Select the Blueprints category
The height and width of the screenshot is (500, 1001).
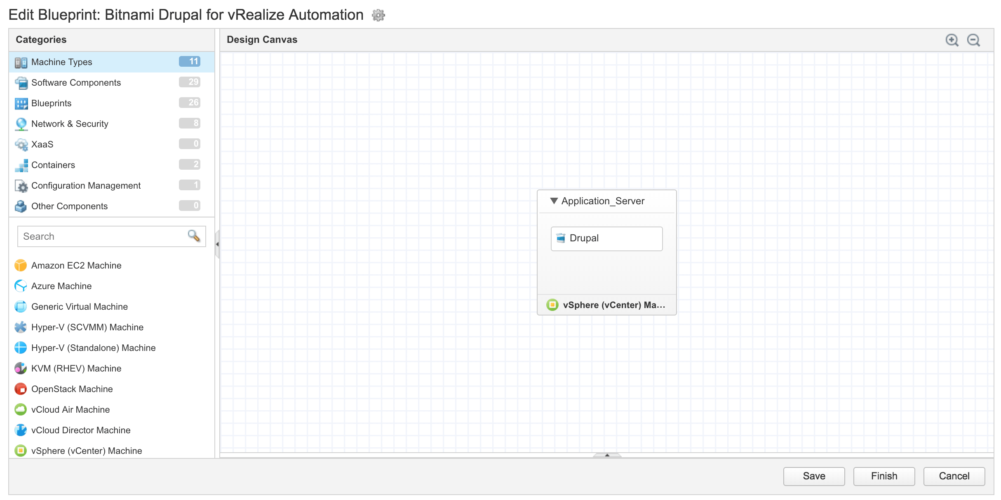pos(112,103)
